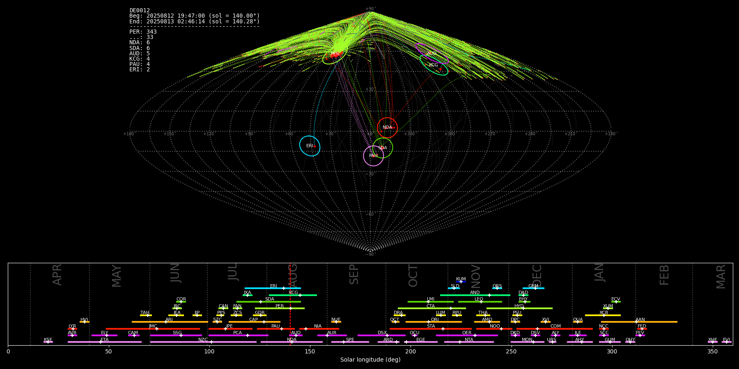
Task: Click the AUD: 5 legend entry
Action: pyautogui.click(x=140, y=53)
